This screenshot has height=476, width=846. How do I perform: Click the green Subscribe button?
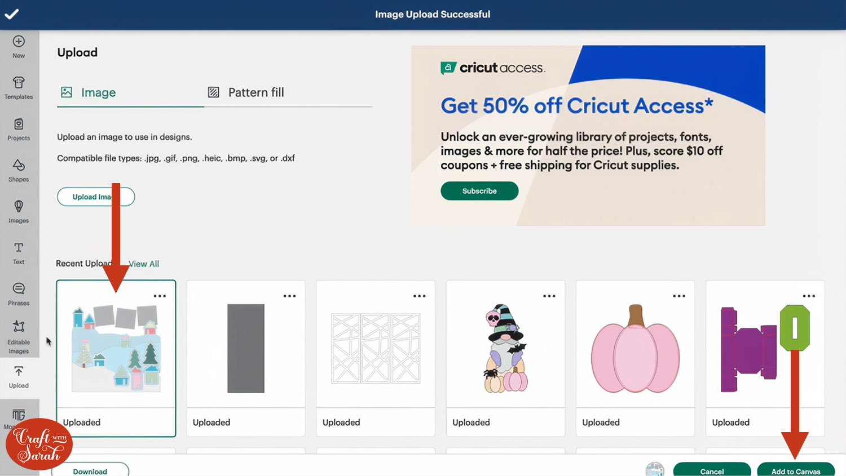479,191
